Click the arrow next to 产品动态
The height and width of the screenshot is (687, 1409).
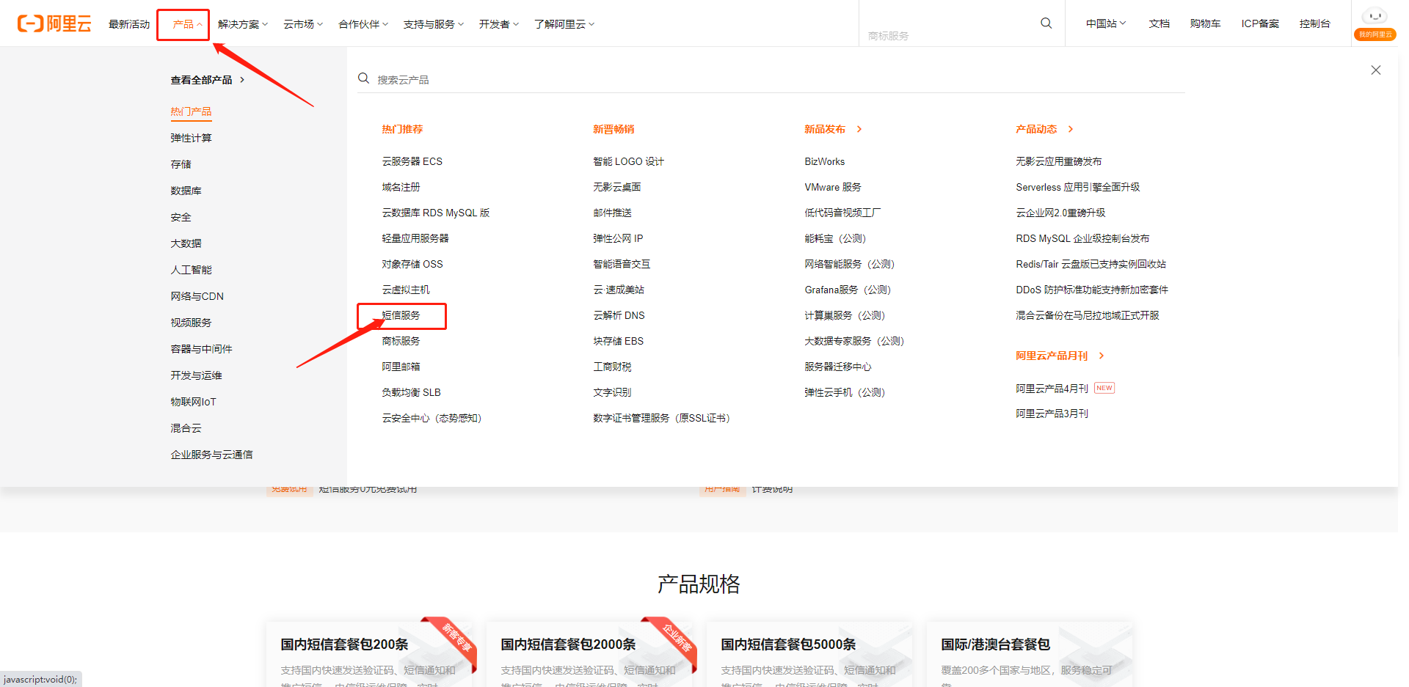1071,129
